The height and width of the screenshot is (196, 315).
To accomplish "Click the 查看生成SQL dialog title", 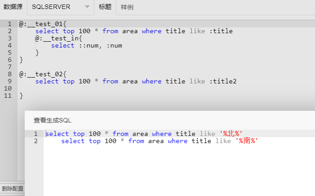I will [x=53, y=120].
